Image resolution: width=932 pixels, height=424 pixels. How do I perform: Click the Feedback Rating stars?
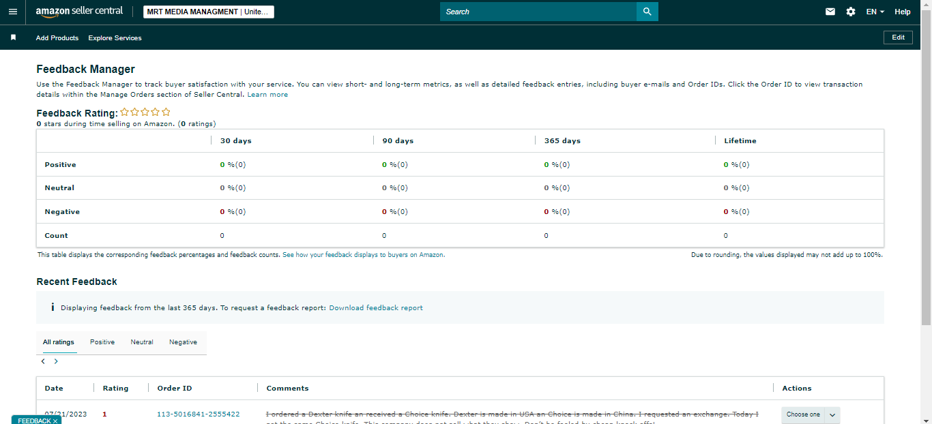click(x=145, y=112)
